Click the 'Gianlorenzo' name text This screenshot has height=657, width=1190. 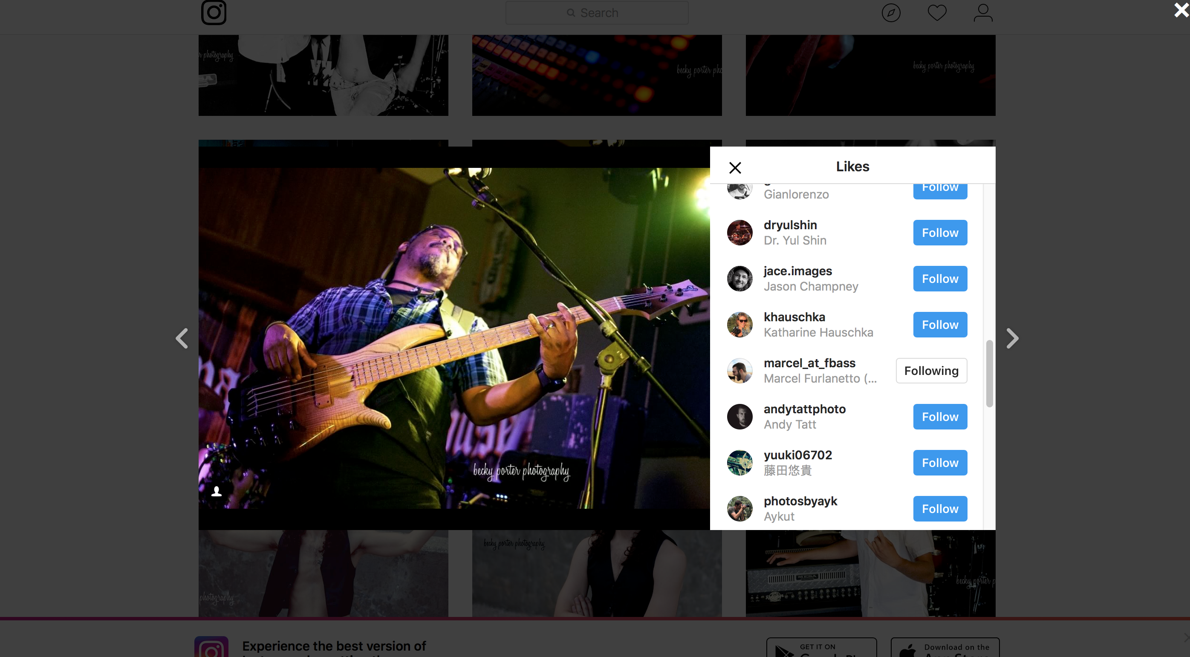click(x=796, y=194)
